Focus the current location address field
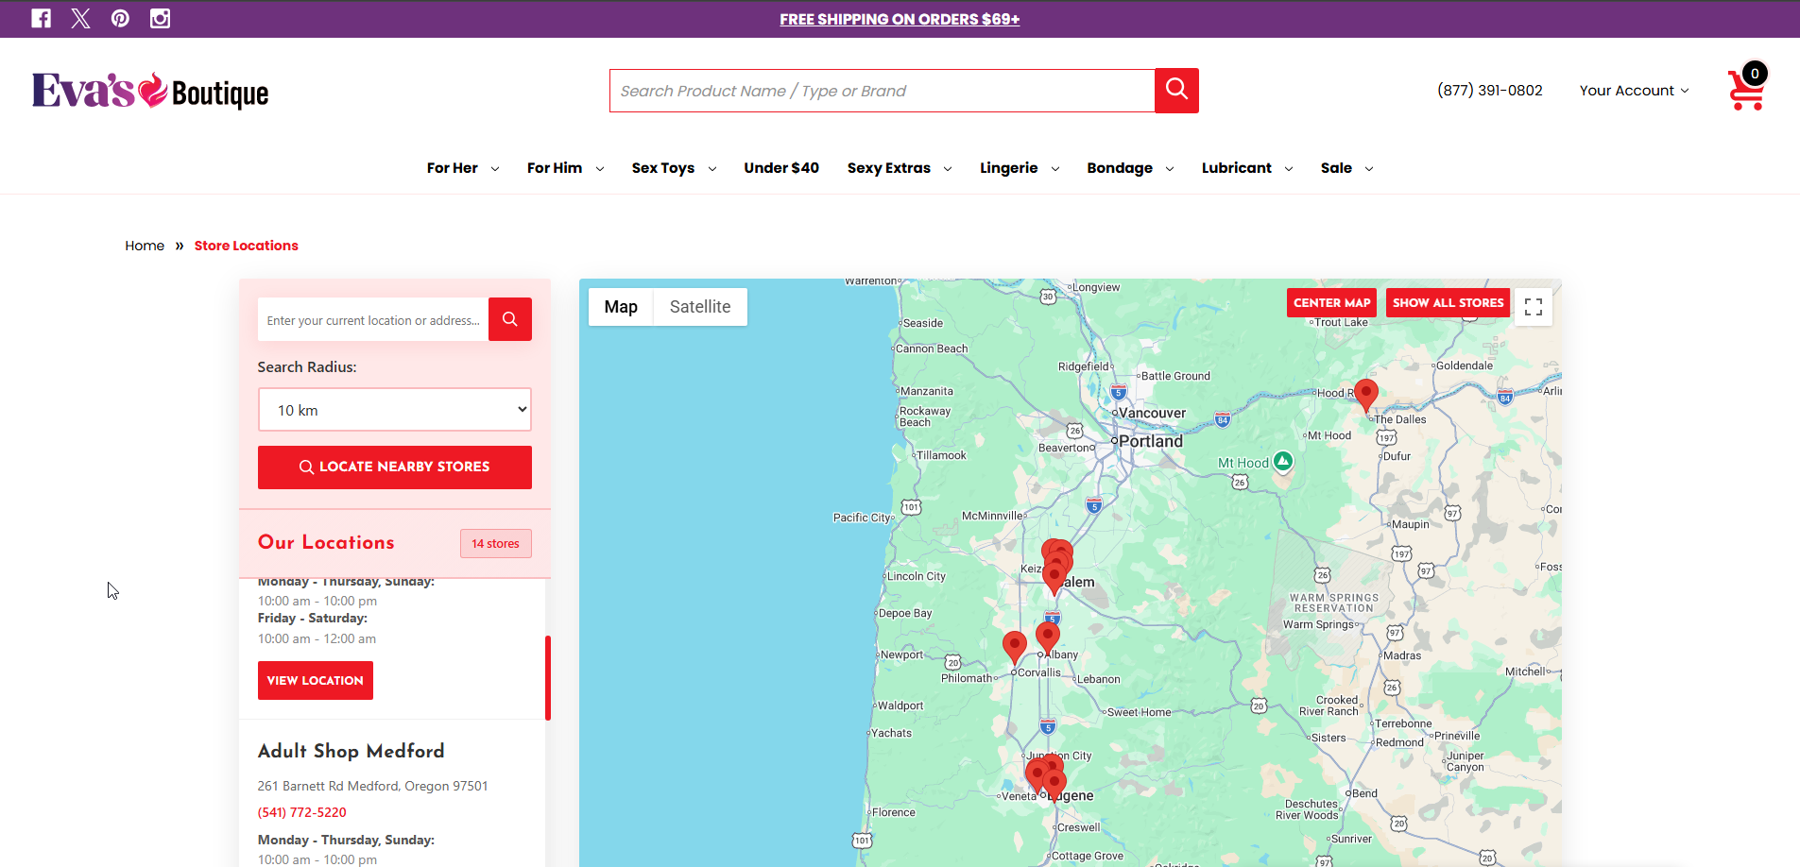 coord(373,320)
